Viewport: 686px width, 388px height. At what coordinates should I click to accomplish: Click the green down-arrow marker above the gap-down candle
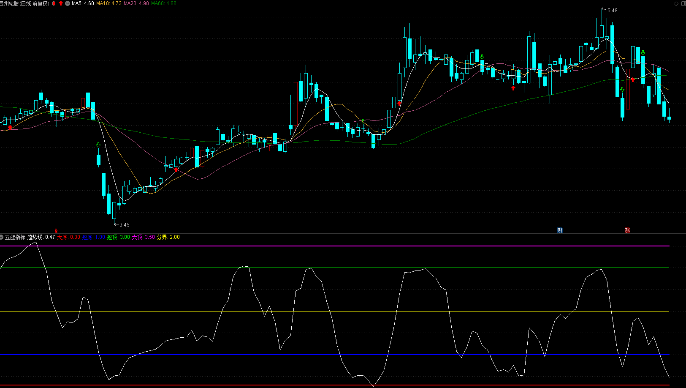tap(98, 145)
